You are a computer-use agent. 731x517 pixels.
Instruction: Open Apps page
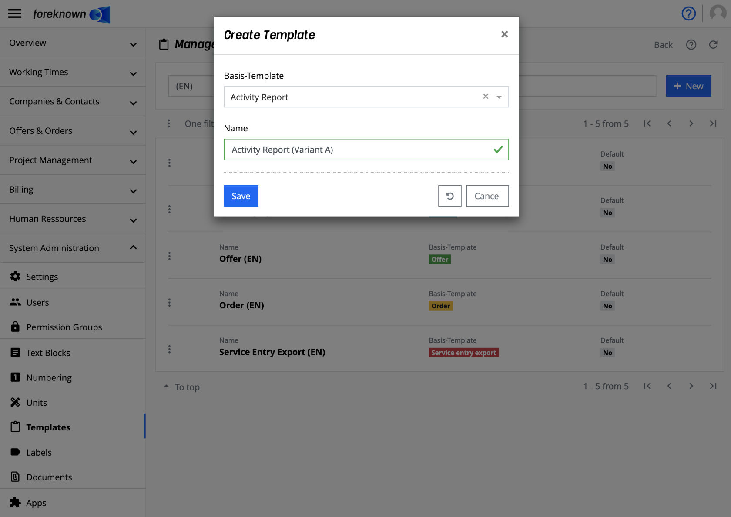(x=73, y=503)
